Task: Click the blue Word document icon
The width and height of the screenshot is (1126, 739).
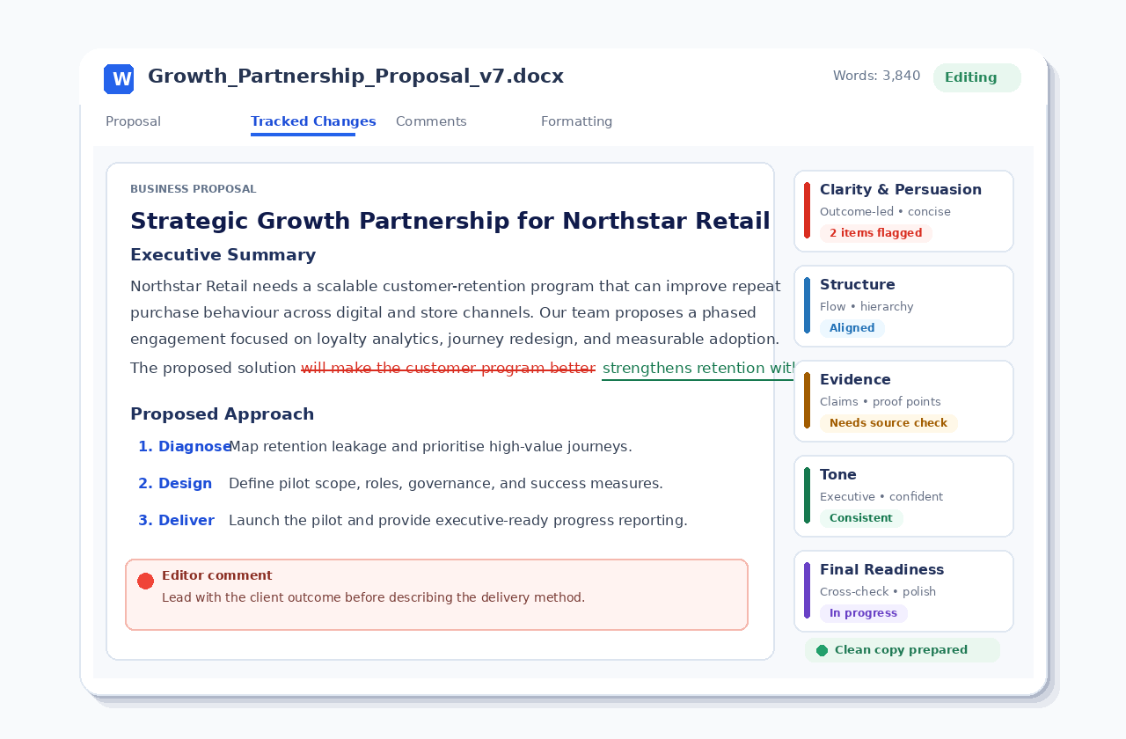Action: click(119, 79)
